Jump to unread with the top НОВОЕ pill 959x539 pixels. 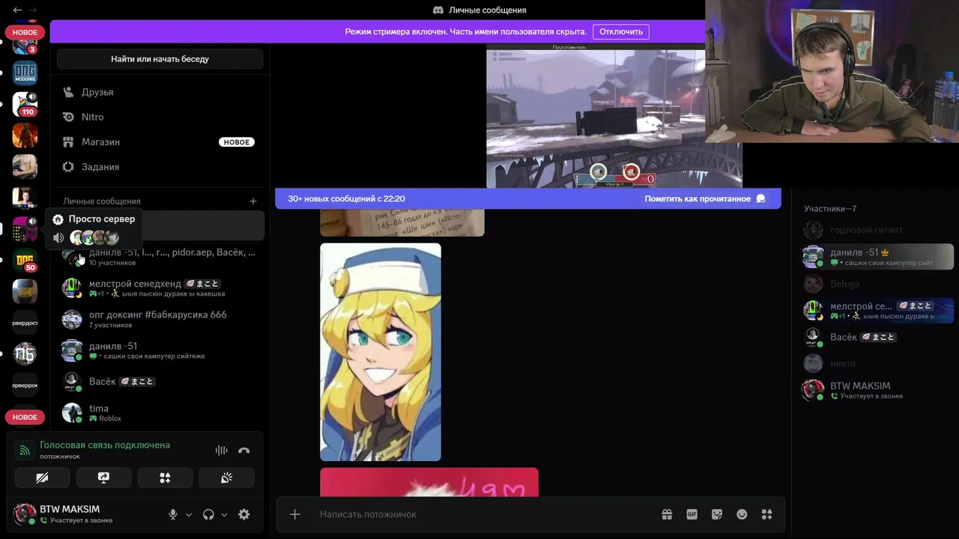coord(25,32)
